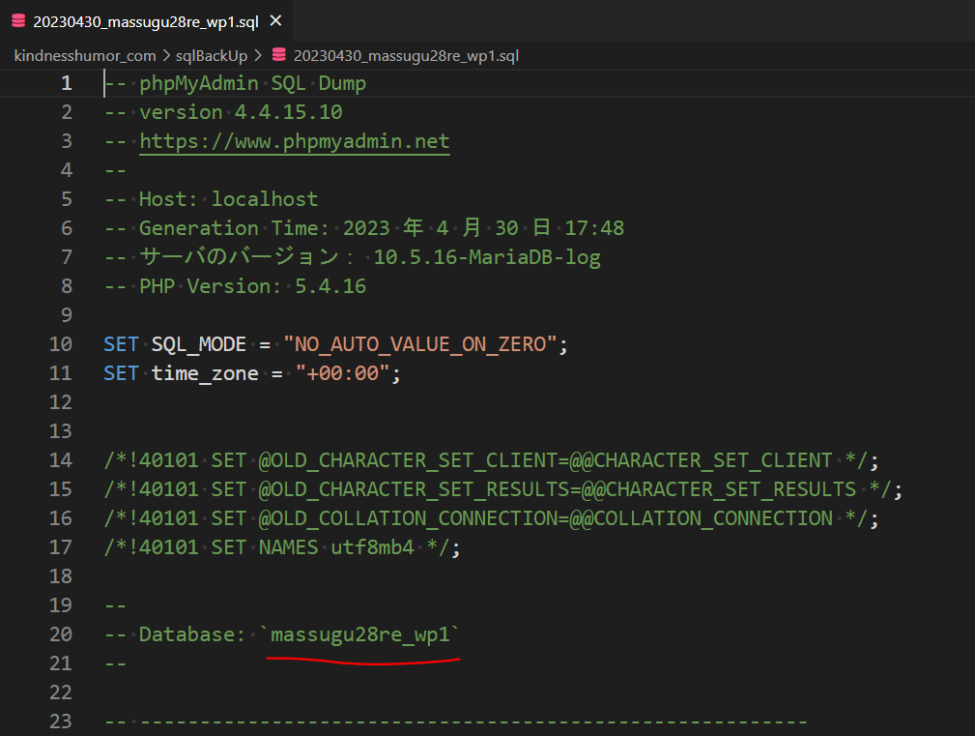Click the "10.5.16-MariaDB-log" text

click(x=487, y=257)
